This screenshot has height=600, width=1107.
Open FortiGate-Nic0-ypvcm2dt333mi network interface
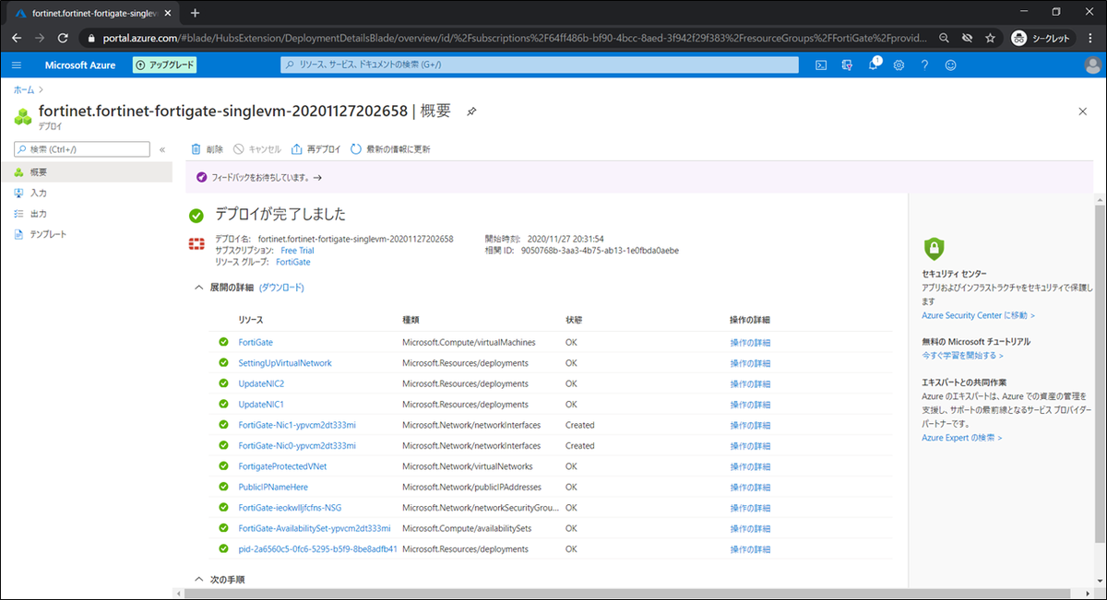[x=297, y=445]
